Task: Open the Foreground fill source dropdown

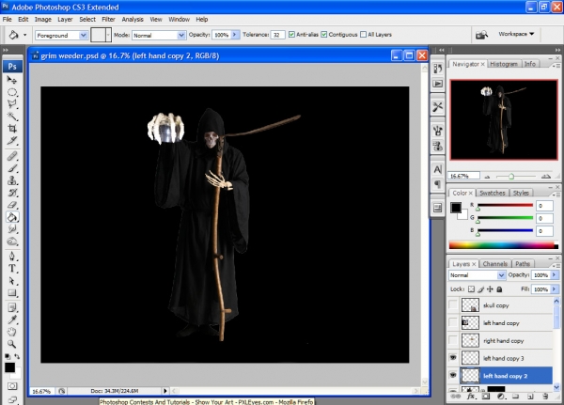Action: click(83, 36)
